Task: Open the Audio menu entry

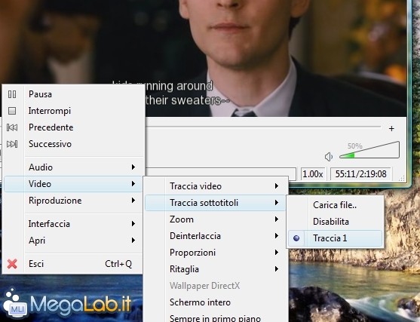Action: [73, 167]
